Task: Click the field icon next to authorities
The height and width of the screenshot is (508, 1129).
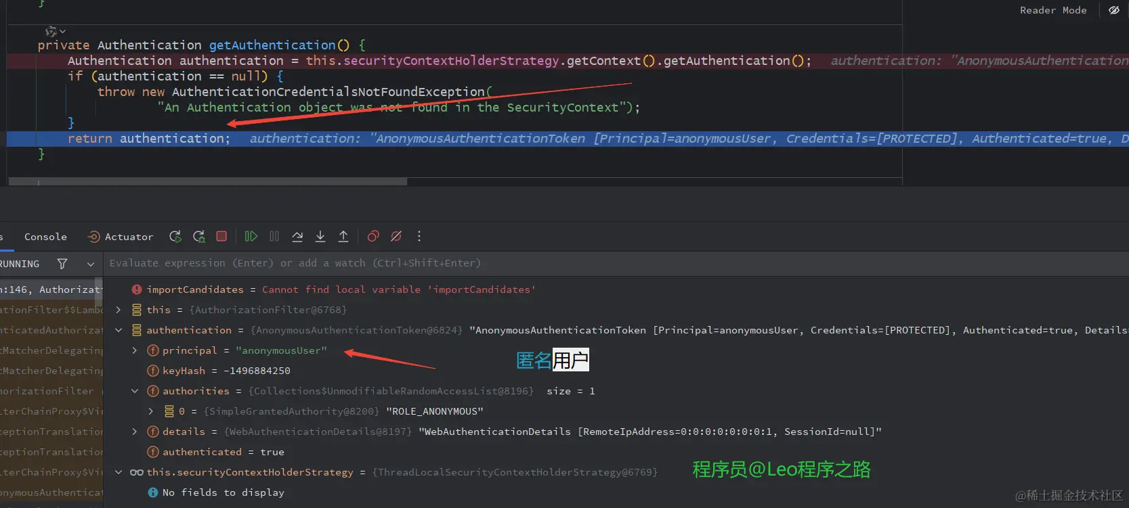Action: 153,391
